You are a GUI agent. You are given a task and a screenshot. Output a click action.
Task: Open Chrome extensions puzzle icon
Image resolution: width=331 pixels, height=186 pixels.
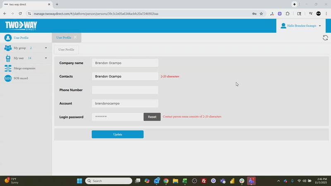click(288, 14)
